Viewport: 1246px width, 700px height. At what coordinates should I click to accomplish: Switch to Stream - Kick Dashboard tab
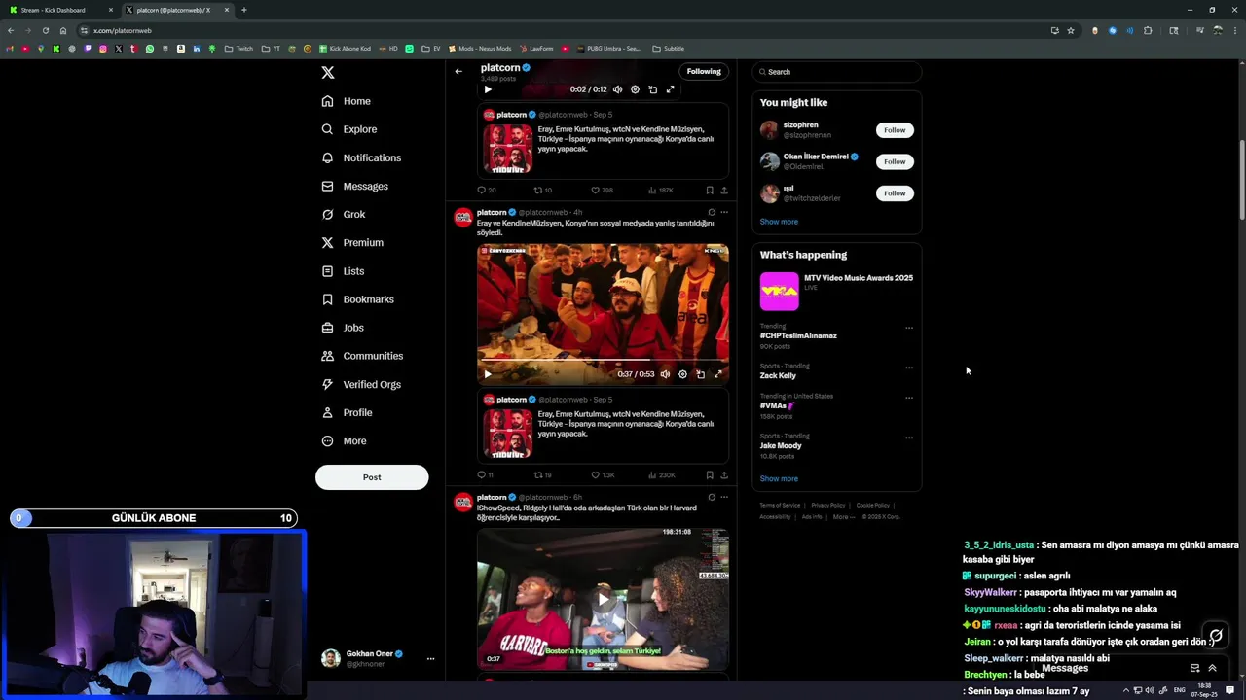tap(60, 10)
